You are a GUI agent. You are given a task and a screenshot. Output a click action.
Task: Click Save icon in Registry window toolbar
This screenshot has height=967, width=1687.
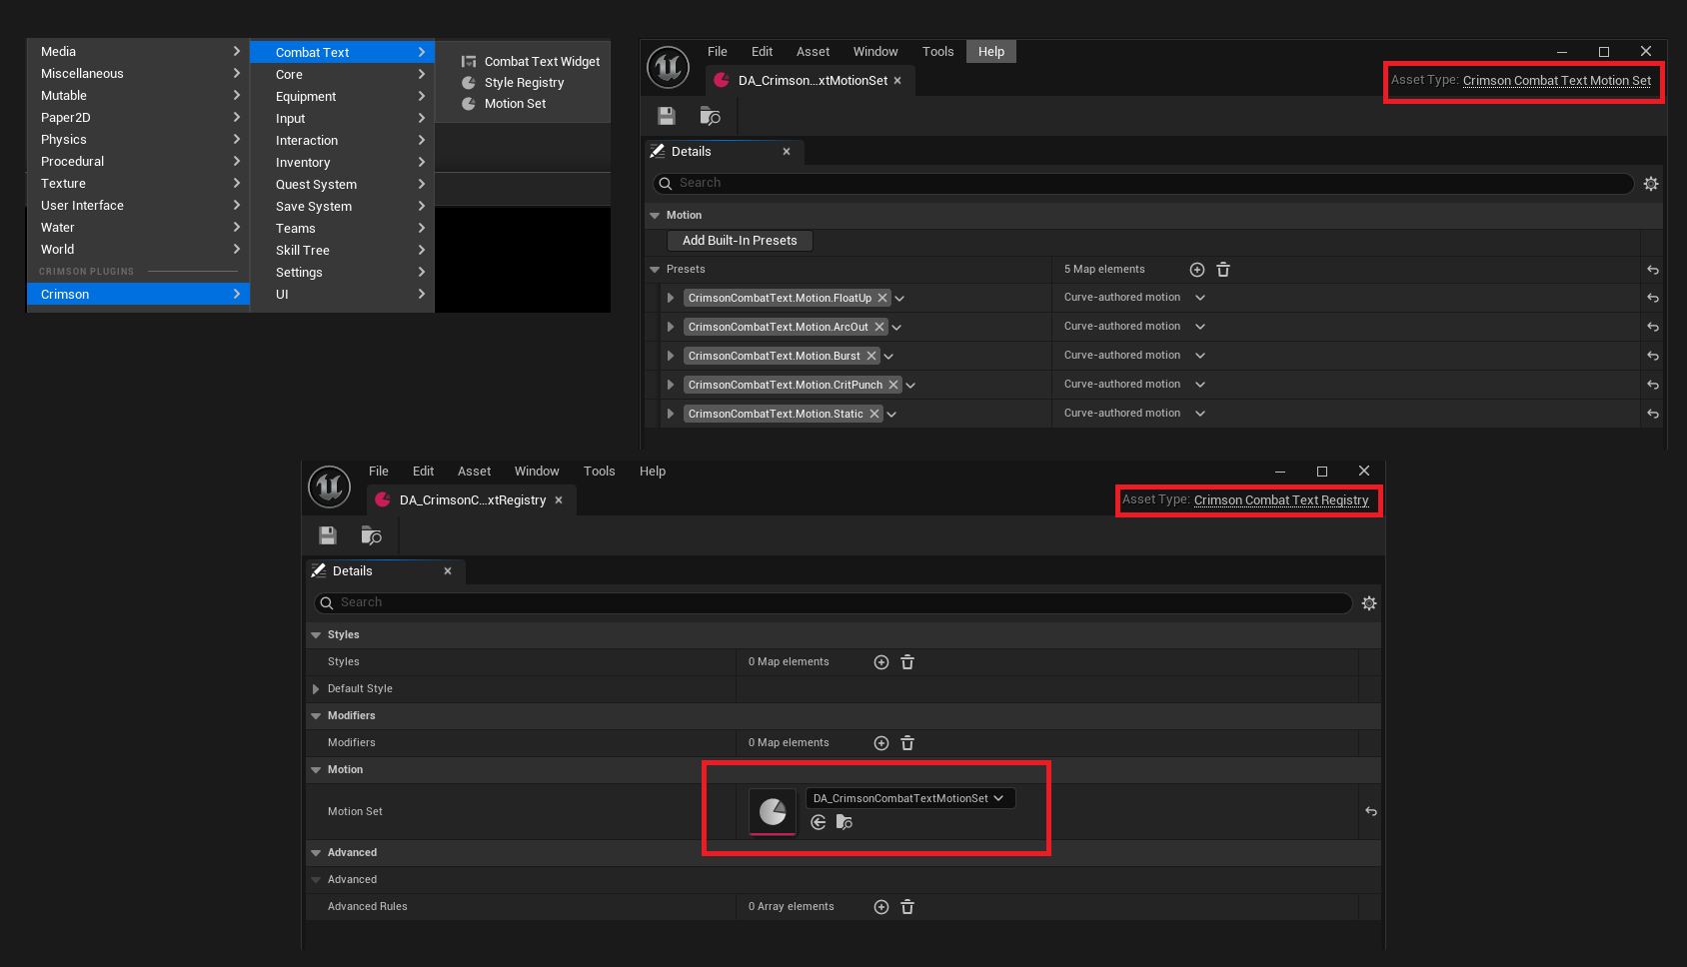pyautogui.click(x=328, y=535)
